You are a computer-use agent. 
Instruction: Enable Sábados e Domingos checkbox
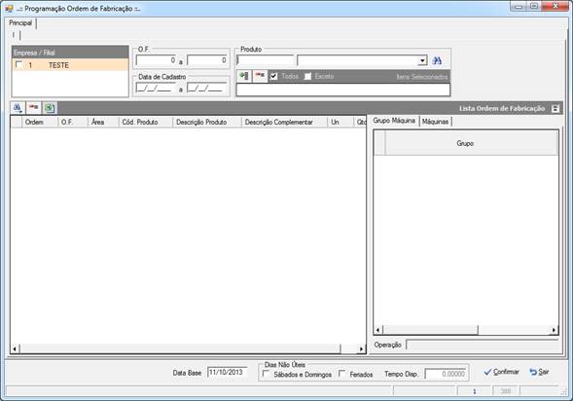point(266,374)
